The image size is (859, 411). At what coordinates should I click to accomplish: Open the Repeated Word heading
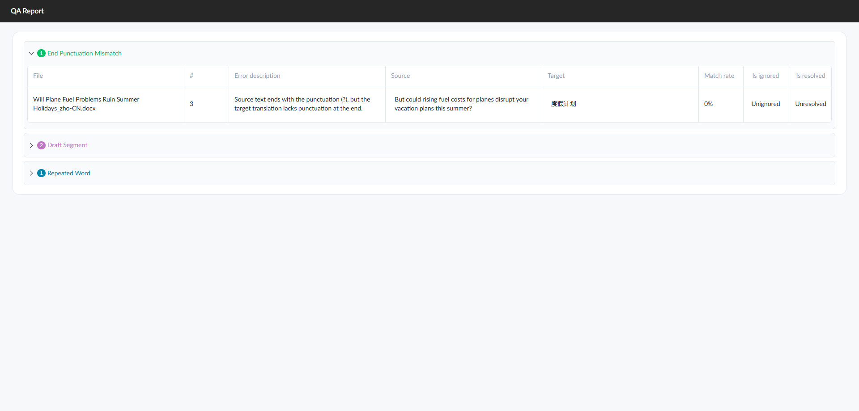pyautogui.click(x=69, y=173)
